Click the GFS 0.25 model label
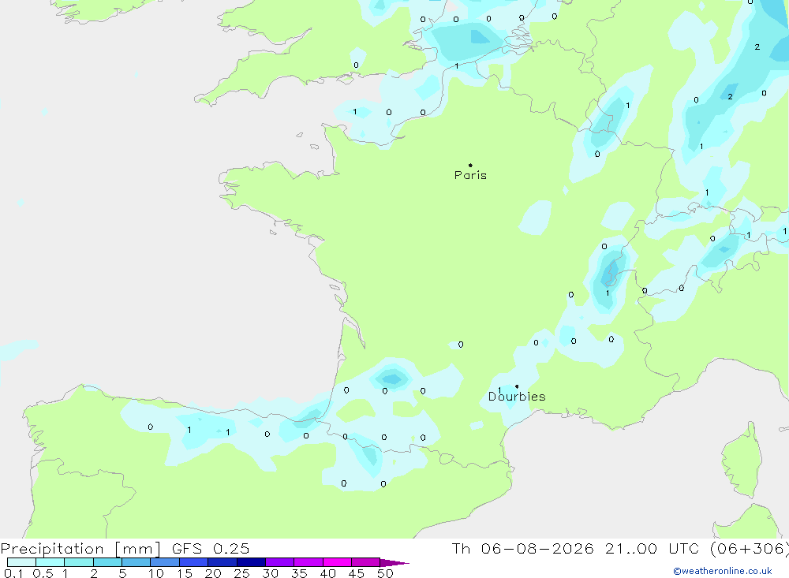The image size is (789, 578). (211, 548)
